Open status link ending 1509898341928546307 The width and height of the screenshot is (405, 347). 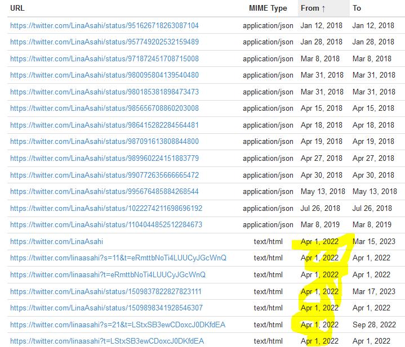[106, 308]
